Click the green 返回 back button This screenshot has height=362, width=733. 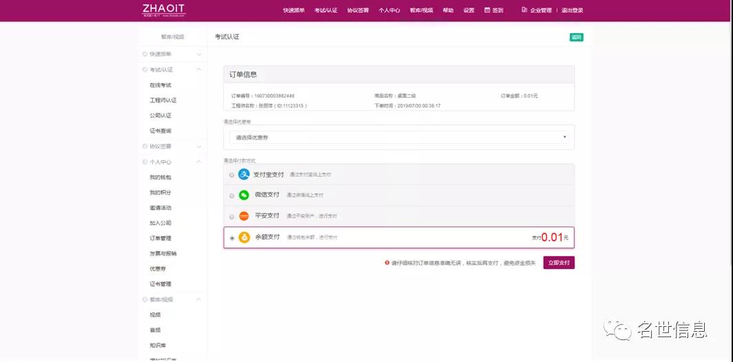576,37
